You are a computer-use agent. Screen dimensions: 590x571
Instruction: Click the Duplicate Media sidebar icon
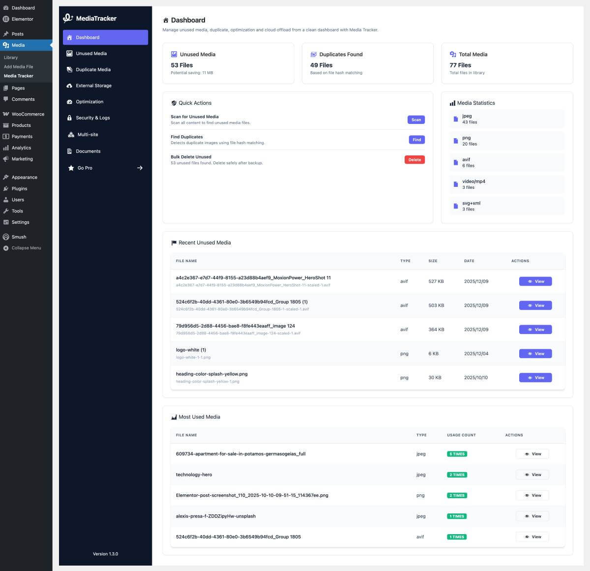point(70,70)
